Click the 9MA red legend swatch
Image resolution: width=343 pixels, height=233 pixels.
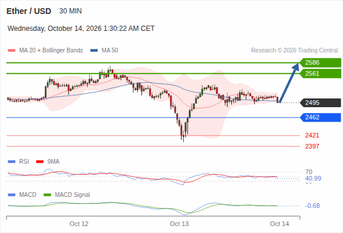(x=40, y=162)
